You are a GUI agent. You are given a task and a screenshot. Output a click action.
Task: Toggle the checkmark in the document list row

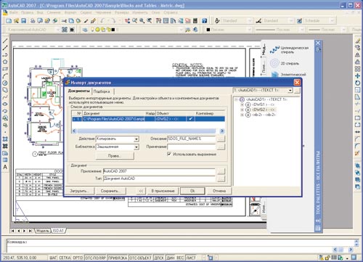tap(191, 119)
